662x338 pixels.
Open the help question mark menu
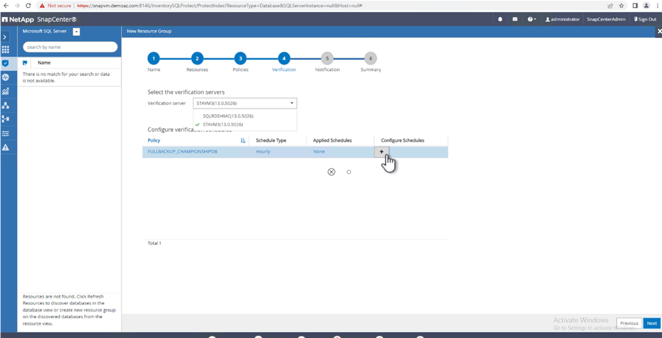[532, 20]
